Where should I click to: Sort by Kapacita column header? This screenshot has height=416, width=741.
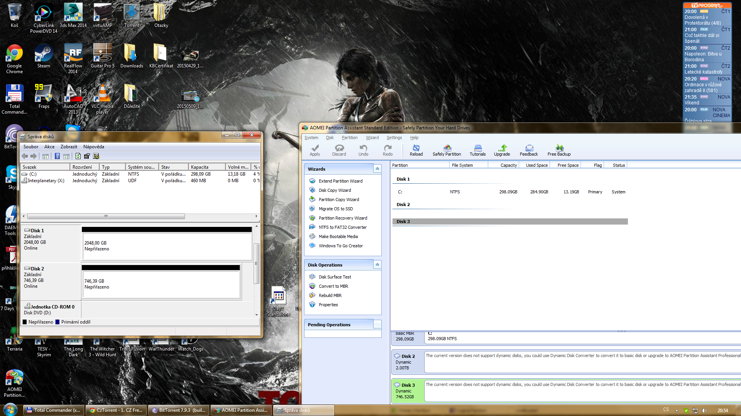tap(207, 167)
